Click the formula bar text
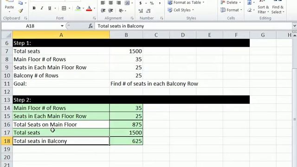297x167 pixels. pos(121,26)
